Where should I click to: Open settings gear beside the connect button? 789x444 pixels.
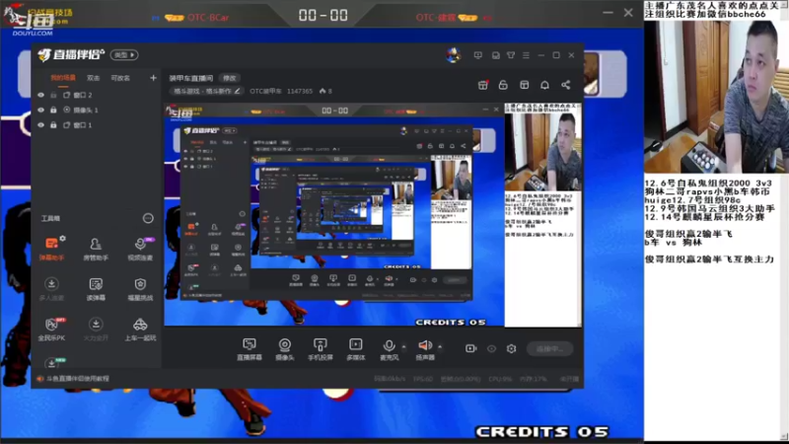click(x=511, y=348)
